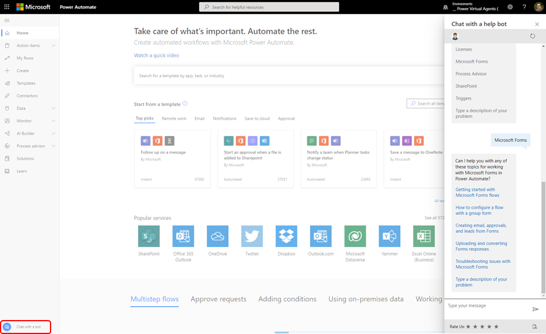Open Creating email, approvals, and leads link

point(481,228)
